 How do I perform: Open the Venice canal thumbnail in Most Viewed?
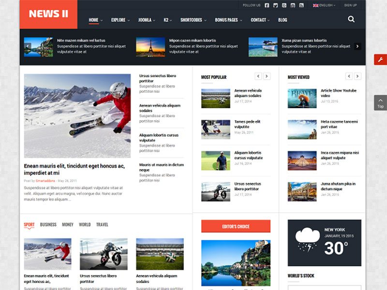(x=302, y=191)
